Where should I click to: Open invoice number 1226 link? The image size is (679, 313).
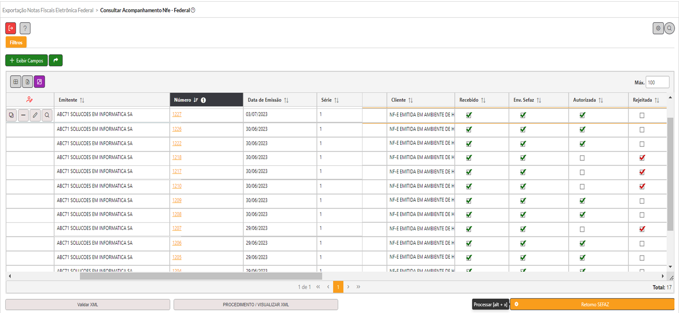click(177, 129)
